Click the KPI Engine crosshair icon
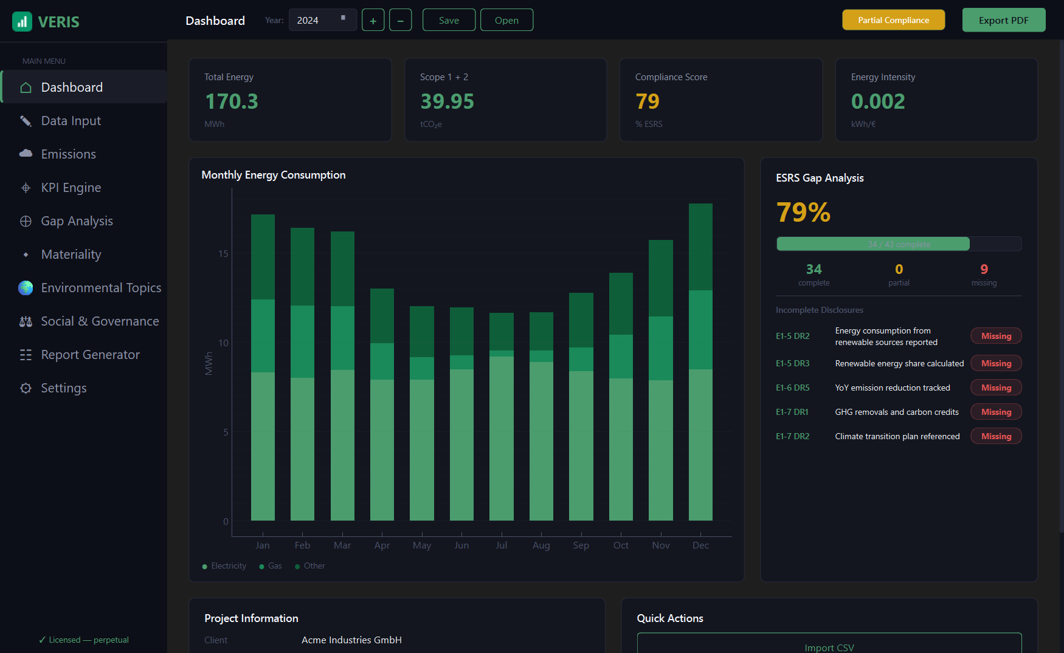 click(x=26, y=188)
